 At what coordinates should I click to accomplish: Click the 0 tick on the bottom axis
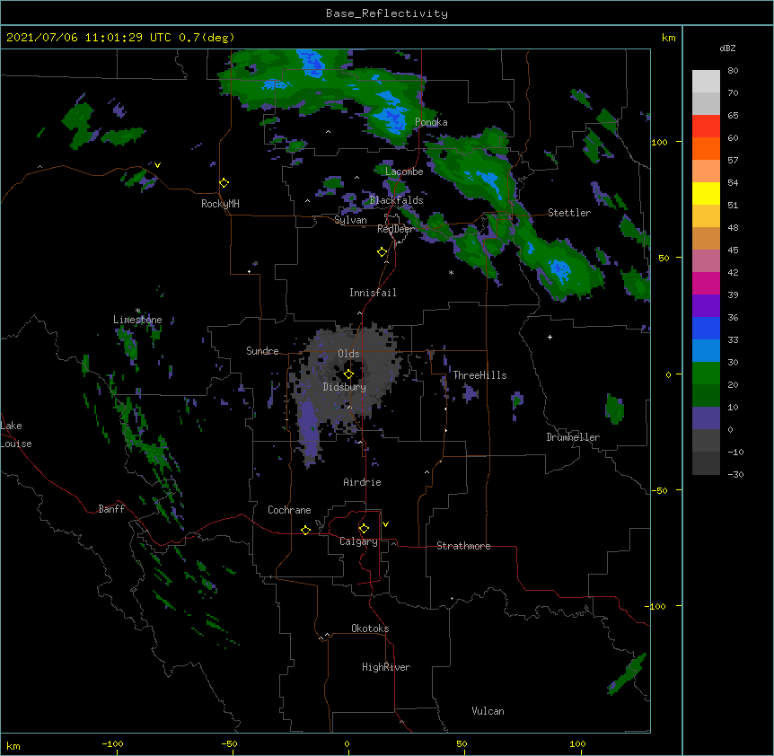tap(347, 743)
